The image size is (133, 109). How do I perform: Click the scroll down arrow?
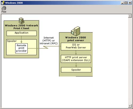(x=130, y=106)
